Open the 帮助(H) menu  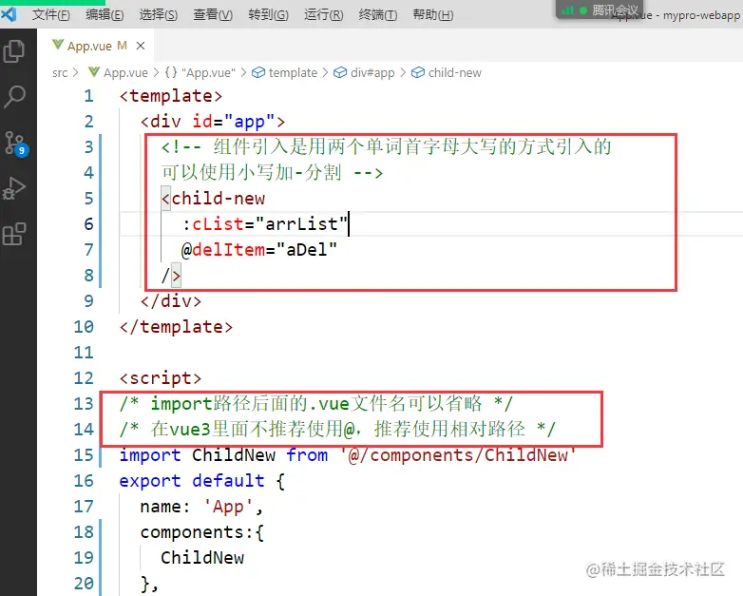click(433, 14)
